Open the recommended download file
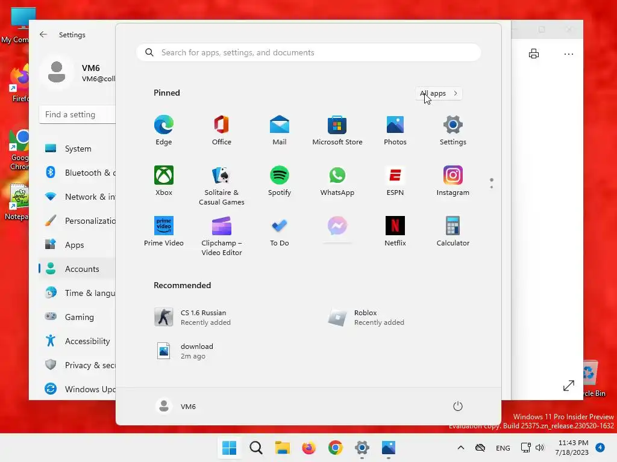 [x=185, y=351]
